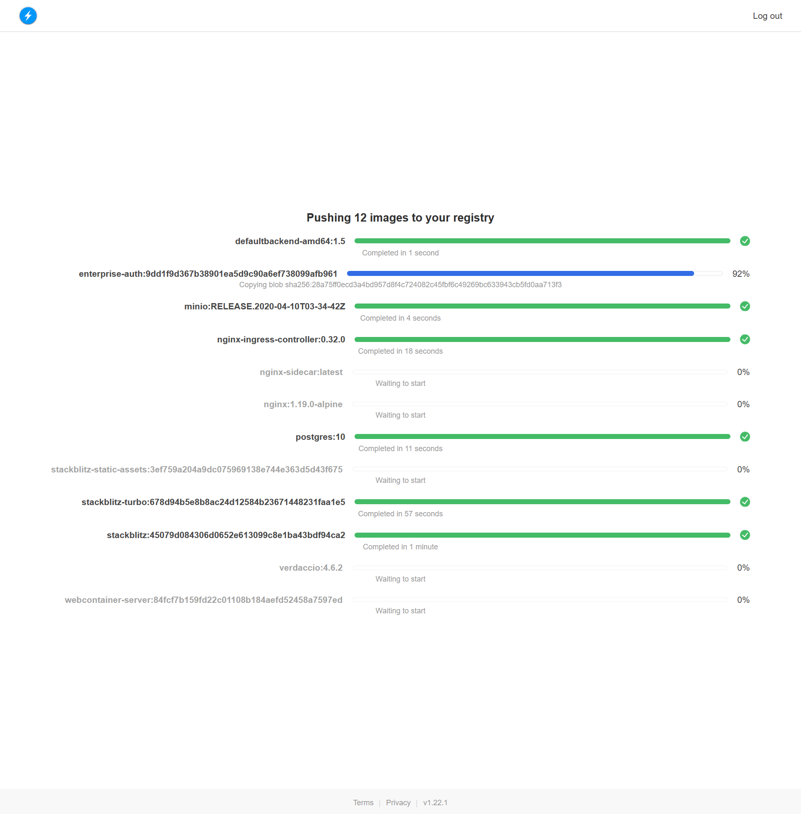Screen dimensions: 801x814
Task: Open the Privacy link in footer
Action: (398, 803)
